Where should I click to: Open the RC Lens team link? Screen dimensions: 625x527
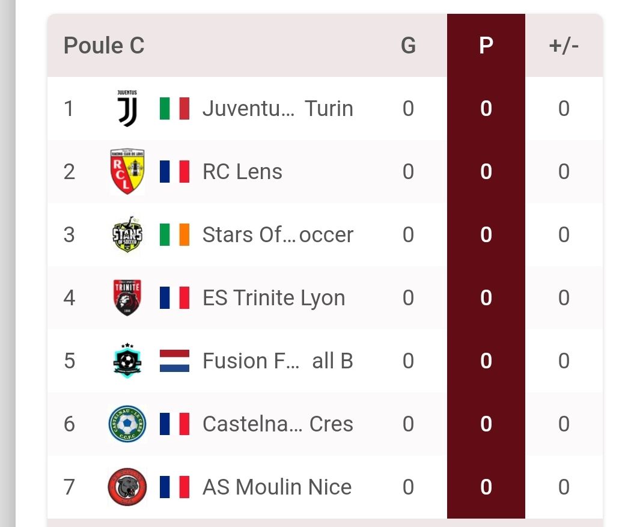click(x=242, y=172)
